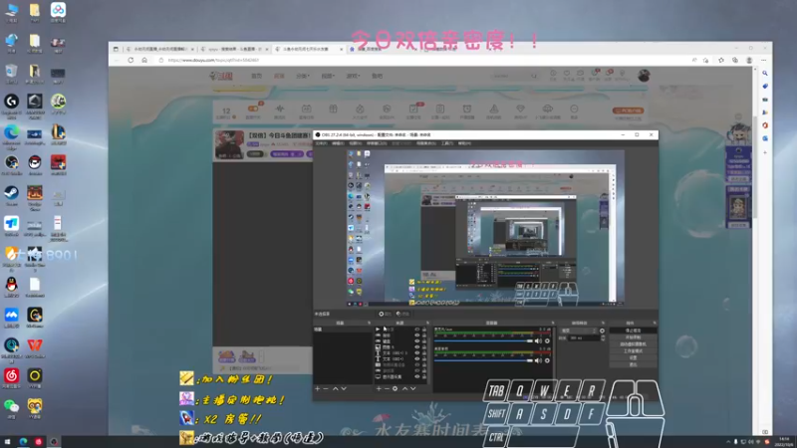Expand 游戏 dropdown in Douyu navigation

[354, 77]
